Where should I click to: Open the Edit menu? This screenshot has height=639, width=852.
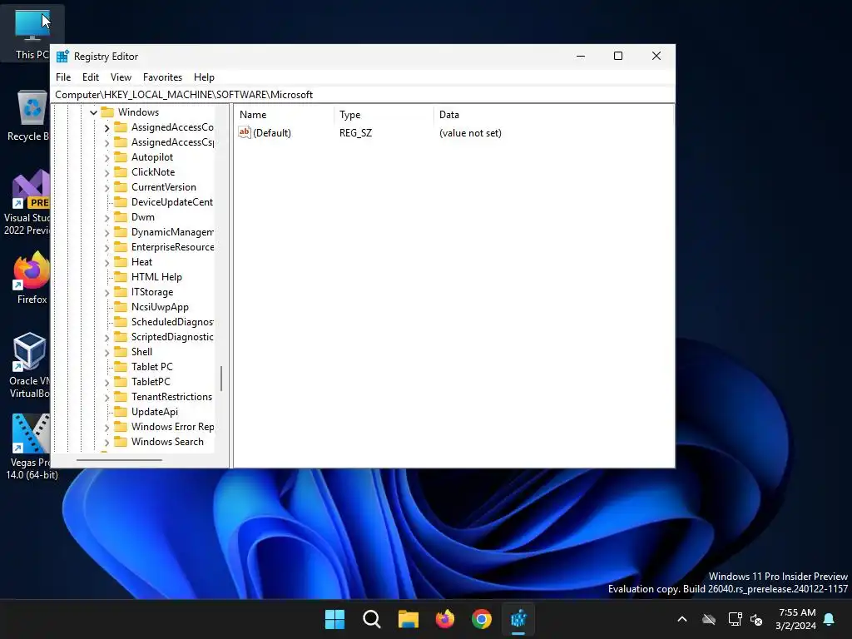pos(90,77)
